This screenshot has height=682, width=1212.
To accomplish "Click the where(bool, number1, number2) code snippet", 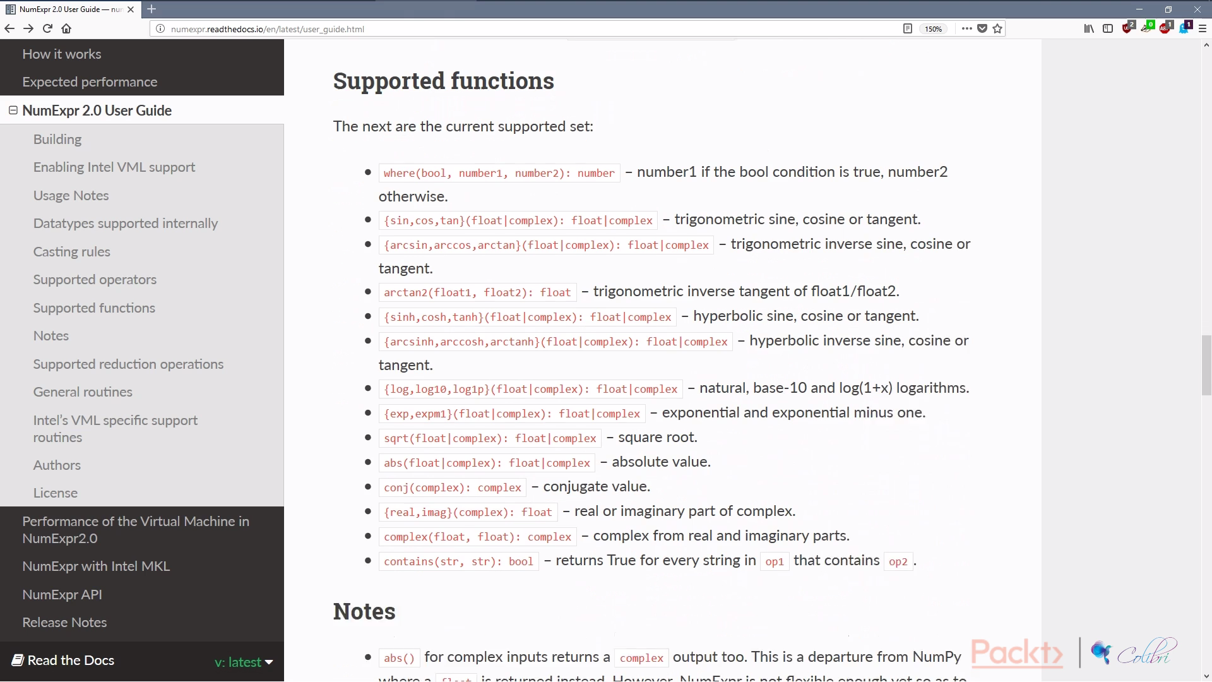I will click(499, 173).
